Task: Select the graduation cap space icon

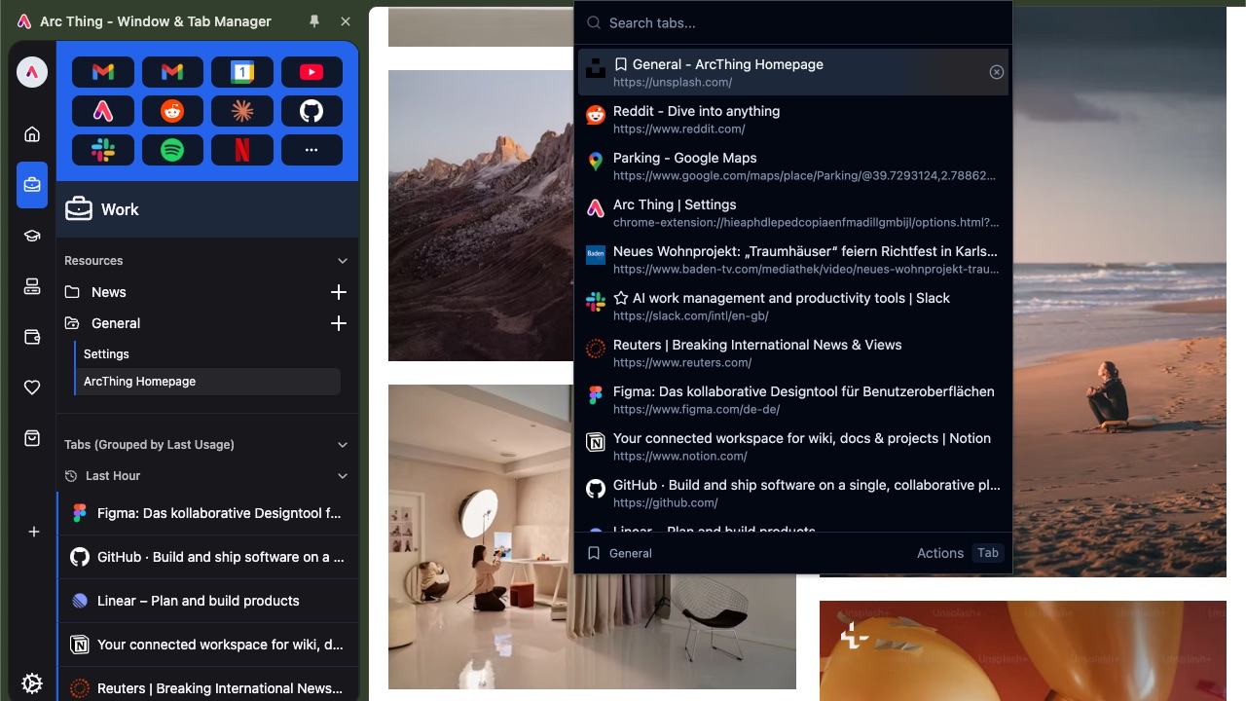Action: point(32,236)
